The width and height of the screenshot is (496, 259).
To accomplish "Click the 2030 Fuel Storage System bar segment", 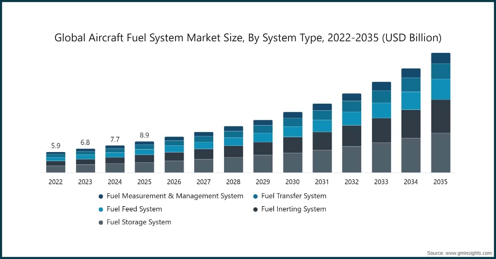I will click(293, 163).
